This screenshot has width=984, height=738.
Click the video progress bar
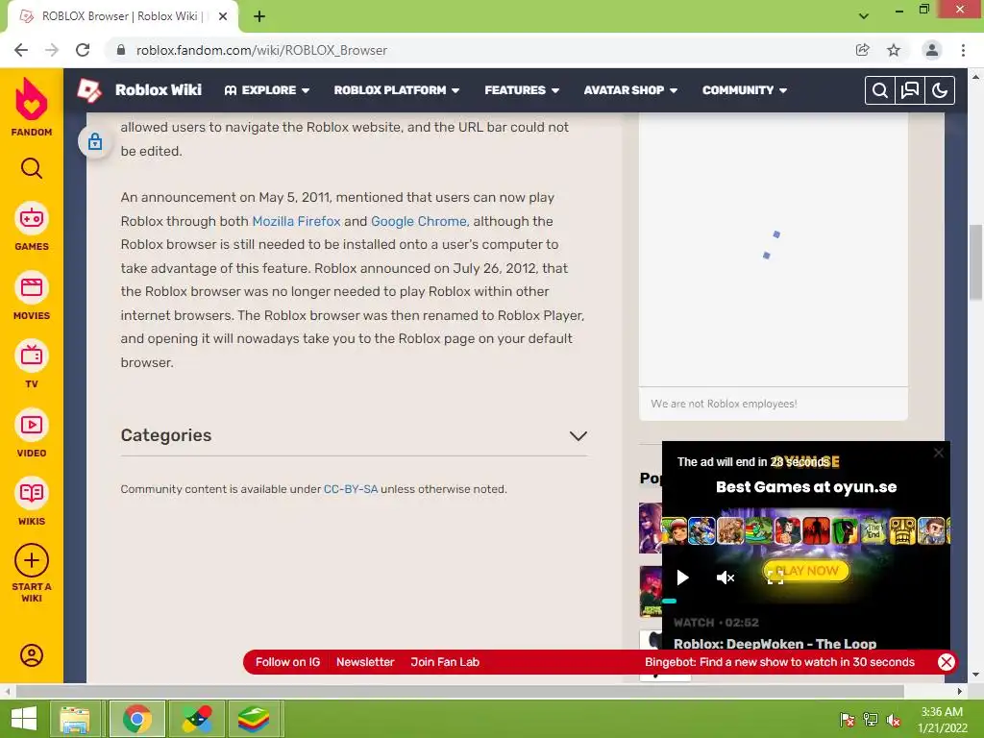tap(806, 601)
